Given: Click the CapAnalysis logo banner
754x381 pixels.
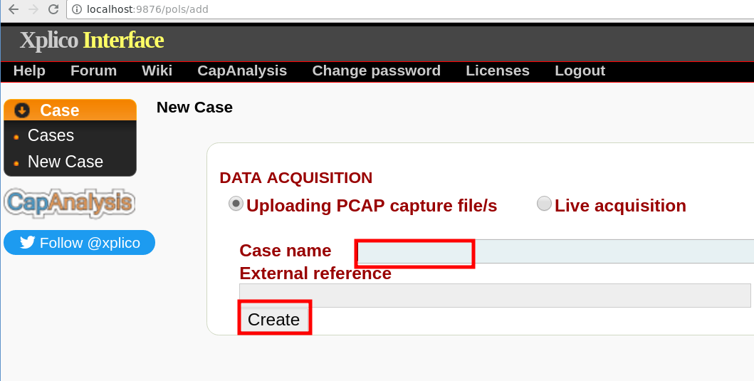Looking at the screenshot, I should 70,203.
